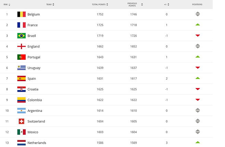Screen dimensions: 225x147
Task: Click the Brazil flag icon
Action: (x=22, y=35)
